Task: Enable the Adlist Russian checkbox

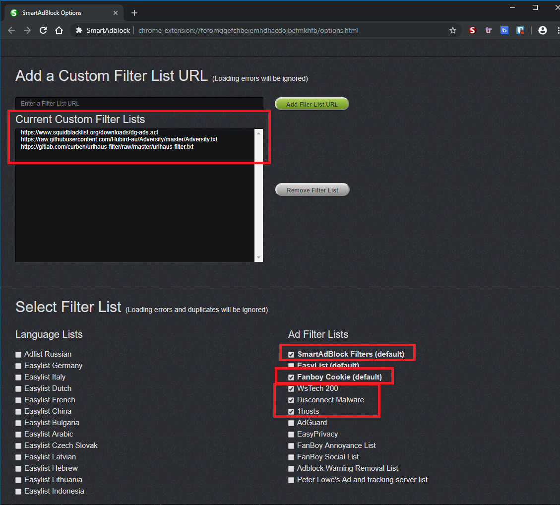Action: click(18, 355)
